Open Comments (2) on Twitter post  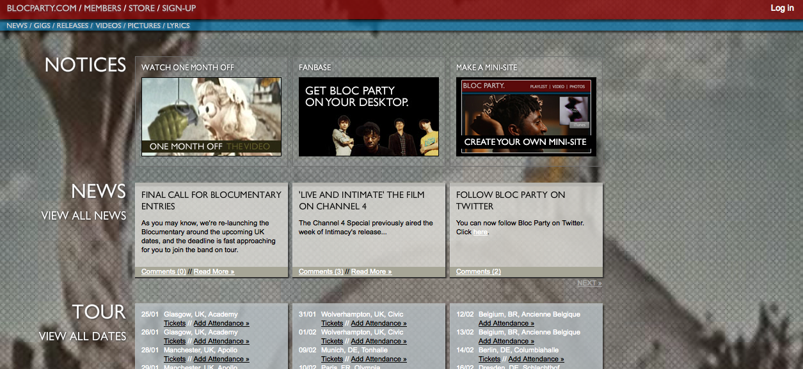click(x=479, y=271)
